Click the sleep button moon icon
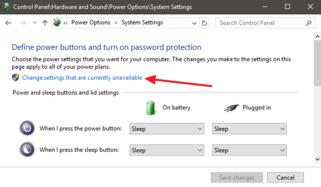Viewport: 321px width, 187px height. pos(27,150)
